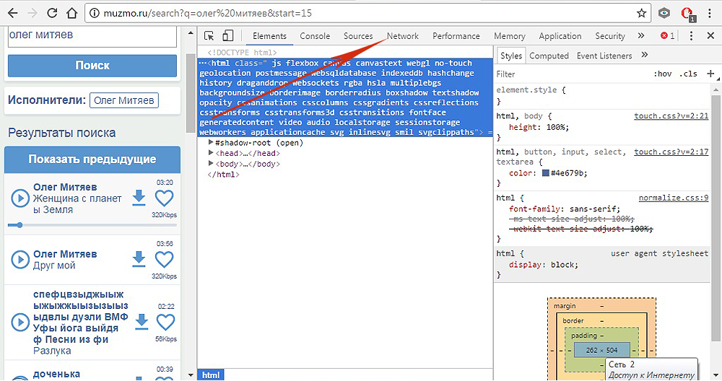This screenshot has height=381, width=722.
Task: Download the Разлука track
Action: click(142, 322)
